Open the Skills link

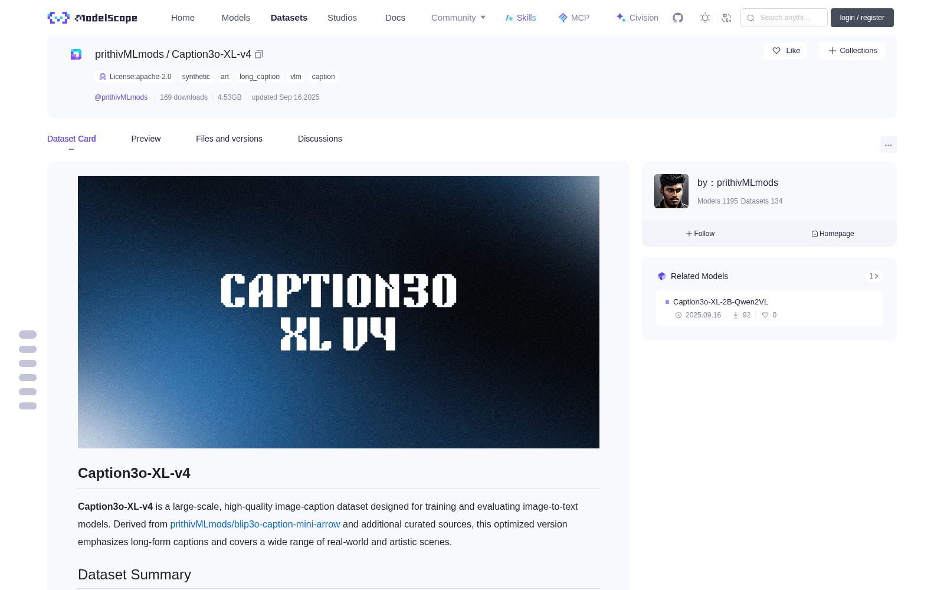tap(521, 18)
